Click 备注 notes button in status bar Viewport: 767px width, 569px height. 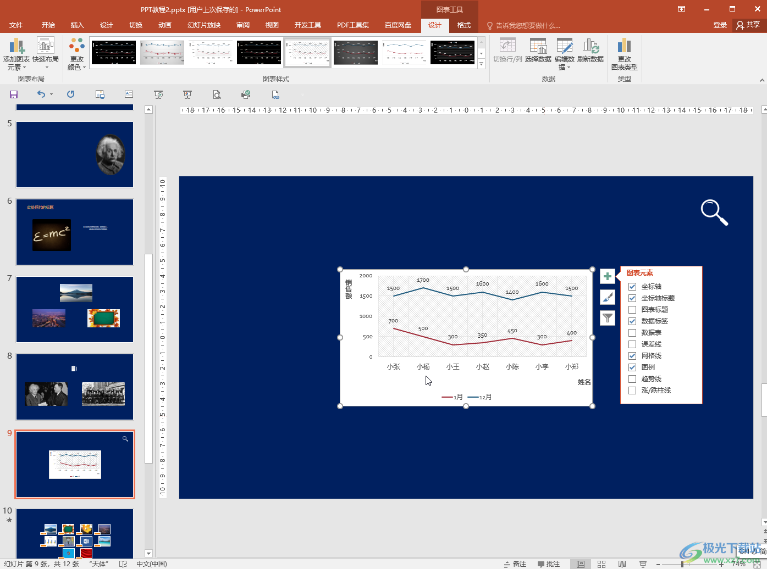[515, 564]
